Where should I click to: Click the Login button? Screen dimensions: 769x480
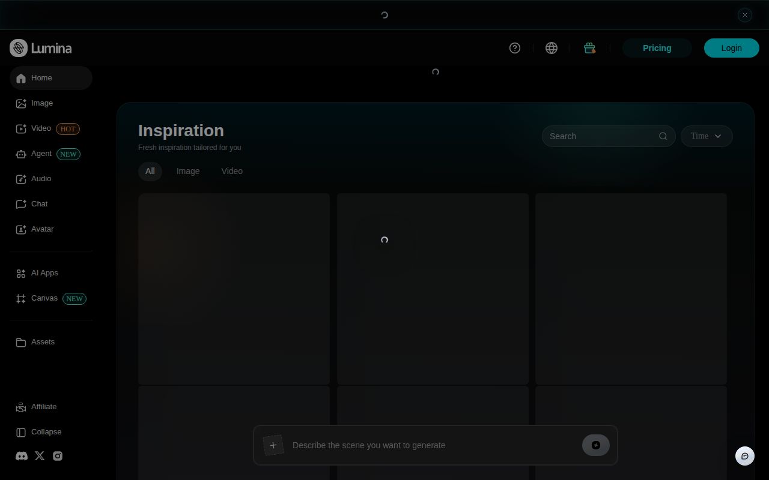tap(731, 48)
